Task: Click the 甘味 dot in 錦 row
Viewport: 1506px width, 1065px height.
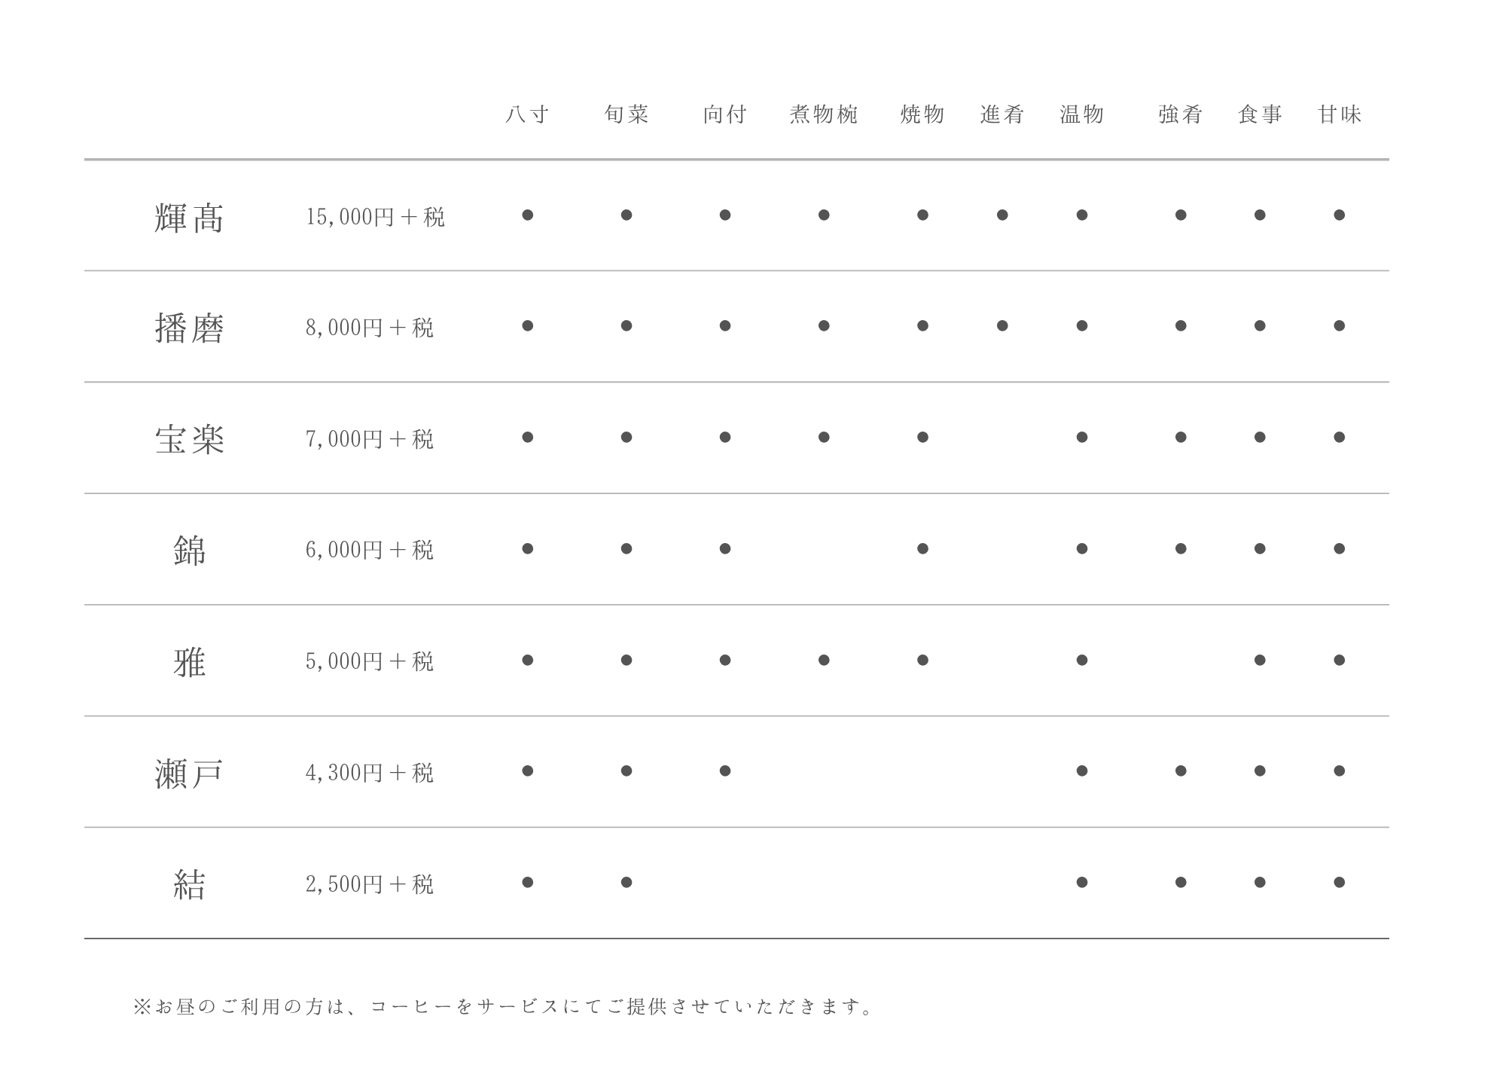Action: point(1340,548)
